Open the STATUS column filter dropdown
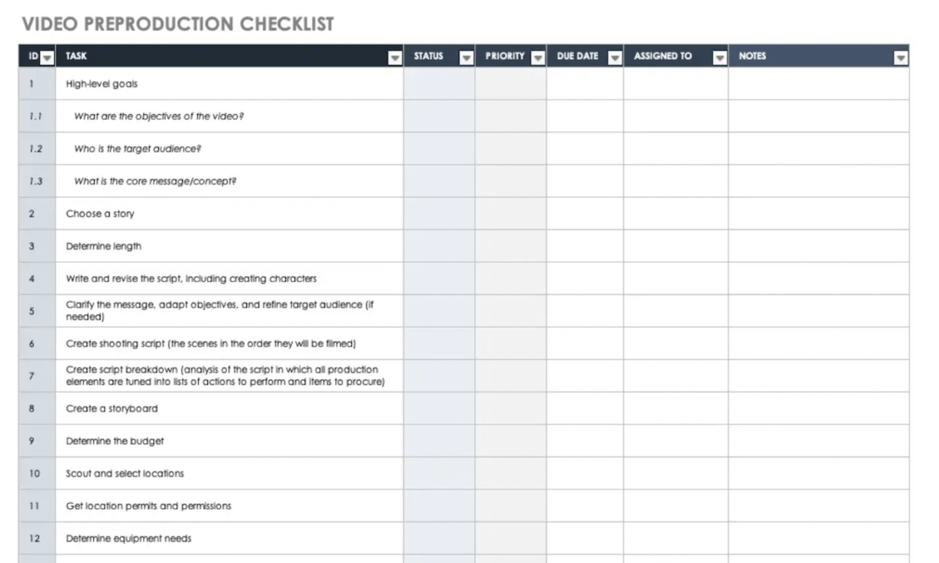The width and height of the screenshot is (939, 563). (x=465, y=57)
